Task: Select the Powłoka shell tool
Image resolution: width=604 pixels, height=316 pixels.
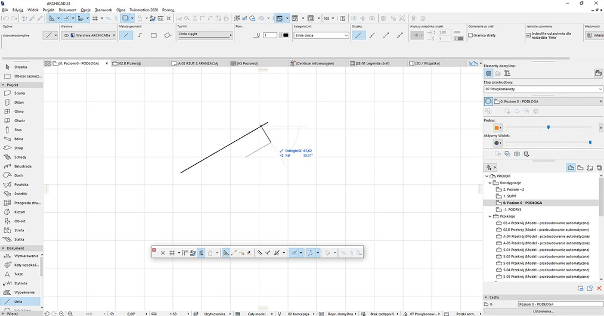Action: pos(21,185)
